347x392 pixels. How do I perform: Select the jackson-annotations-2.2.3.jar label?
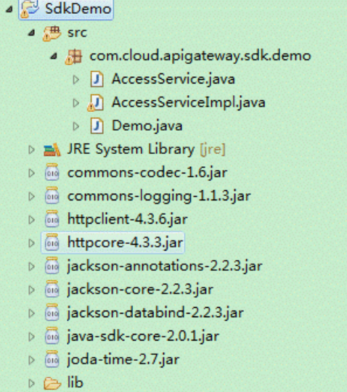(x=165, y=266)
